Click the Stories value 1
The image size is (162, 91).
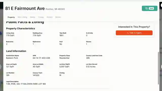coord(87,44)
